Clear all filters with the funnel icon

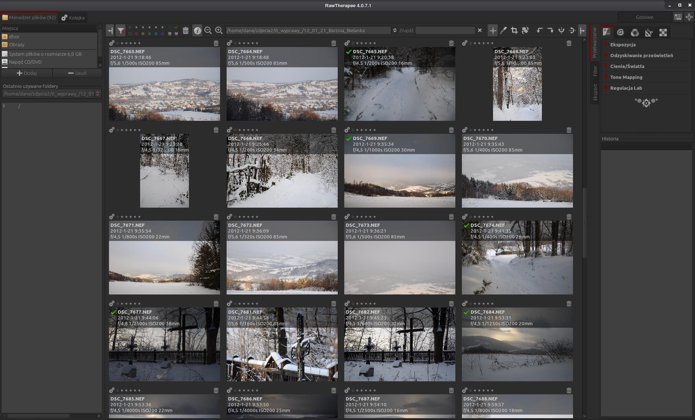coord(121,31)
